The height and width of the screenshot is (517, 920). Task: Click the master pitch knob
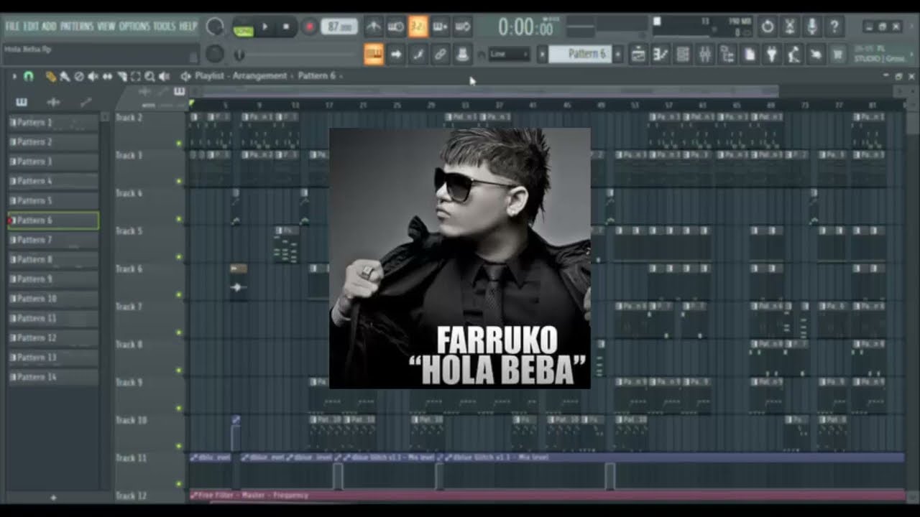tap(215, 54)
